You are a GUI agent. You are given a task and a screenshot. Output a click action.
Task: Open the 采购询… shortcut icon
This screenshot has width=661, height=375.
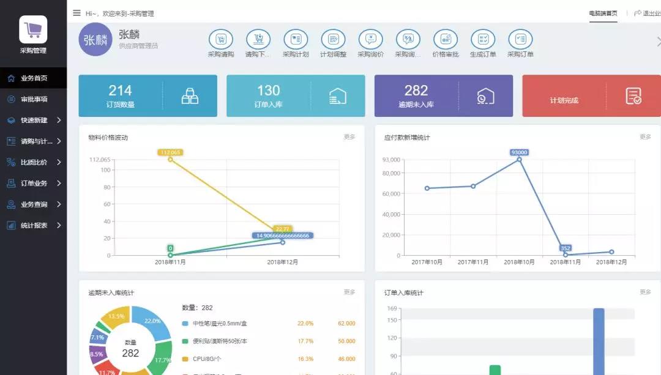pos(408,40)
